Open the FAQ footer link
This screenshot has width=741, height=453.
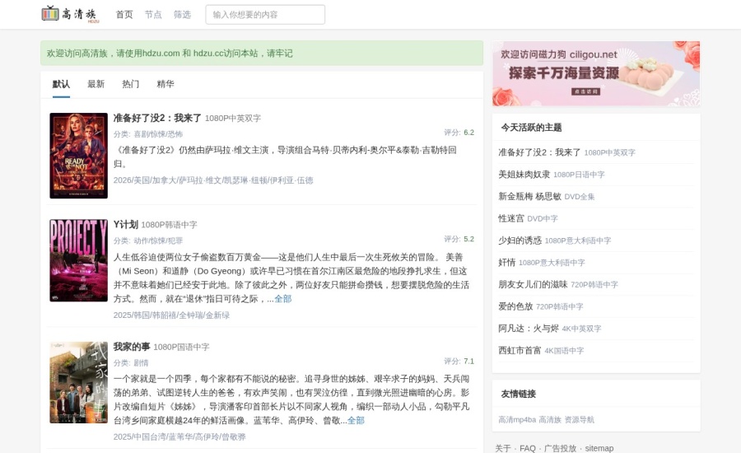point(528,448)
